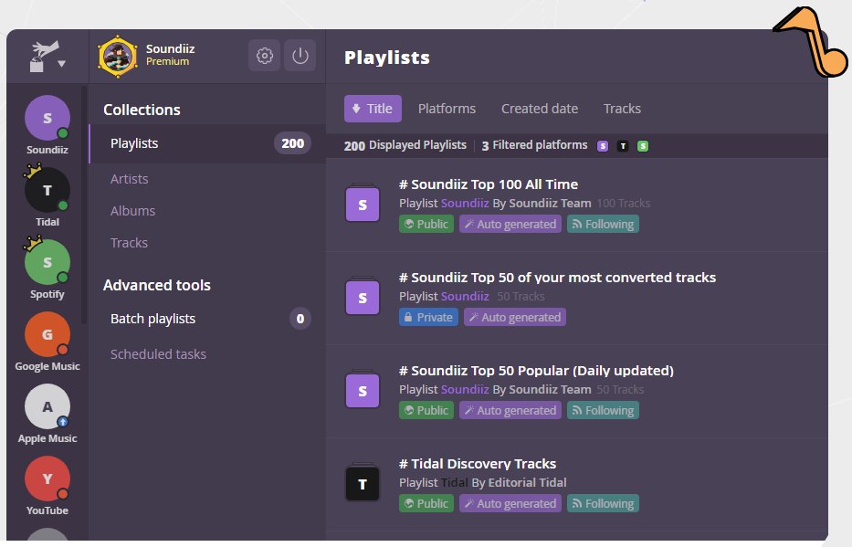The width and height of the screenshot is (852, 547).
Task: Click '200 Displayed Playlists' text
Action: pos(405,145)
